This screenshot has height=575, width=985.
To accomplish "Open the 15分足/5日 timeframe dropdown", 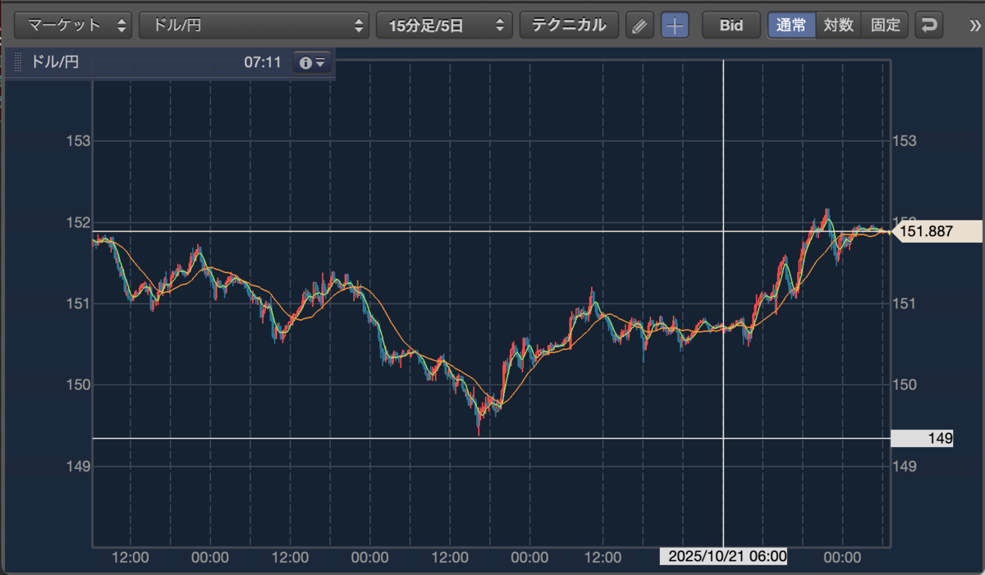I will point(444,25).
